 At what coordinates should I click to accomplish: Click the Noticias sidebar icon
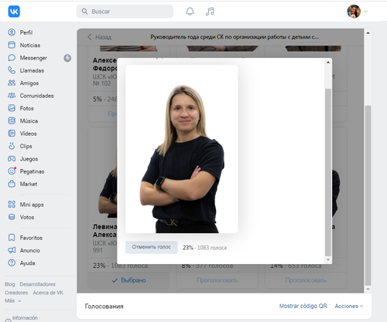point(12,45)
